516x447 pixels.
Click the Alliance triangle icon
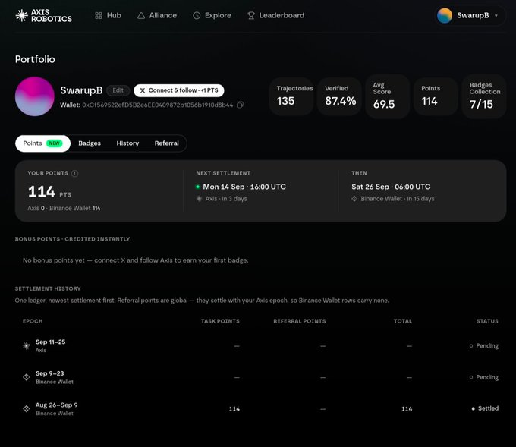pos(141,15)
